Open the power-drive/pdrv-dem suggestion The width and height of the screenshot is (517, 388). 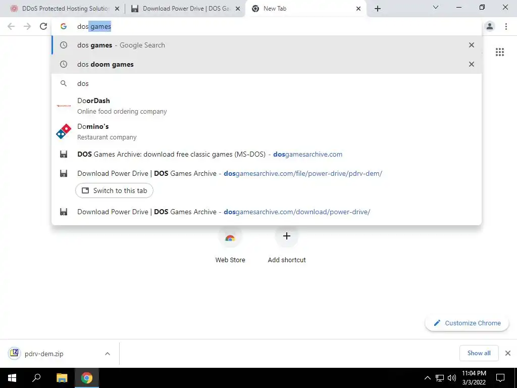(267, 173)
